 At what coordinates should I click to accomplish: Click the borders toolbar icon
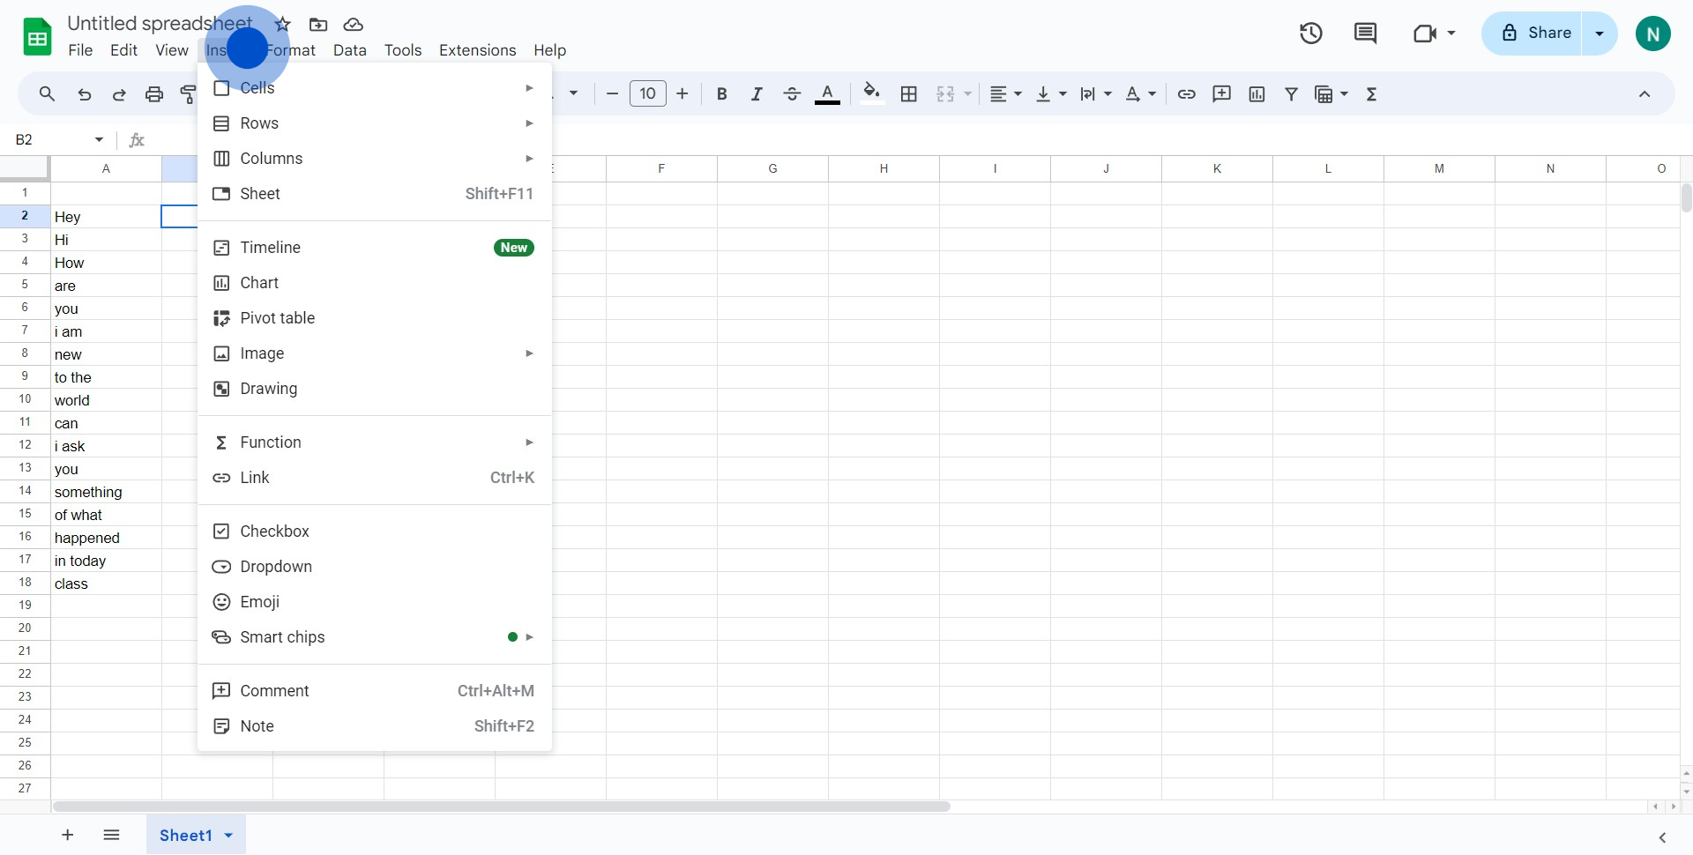pos(909,94)
